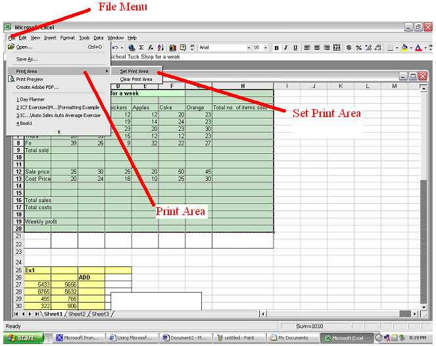Screen dimensions: 436x346
Task: Click the Office Assistant help icon
Action: (x=183, y=47)
